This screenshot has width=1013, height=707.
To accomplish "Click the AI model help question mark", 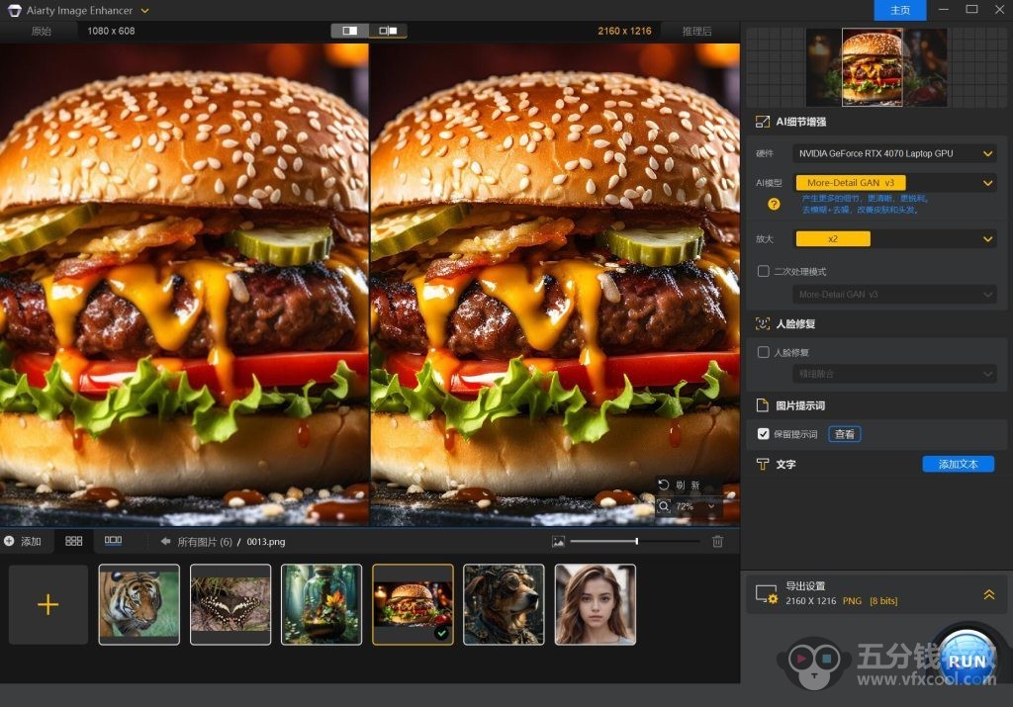I will tap(775, 203).
